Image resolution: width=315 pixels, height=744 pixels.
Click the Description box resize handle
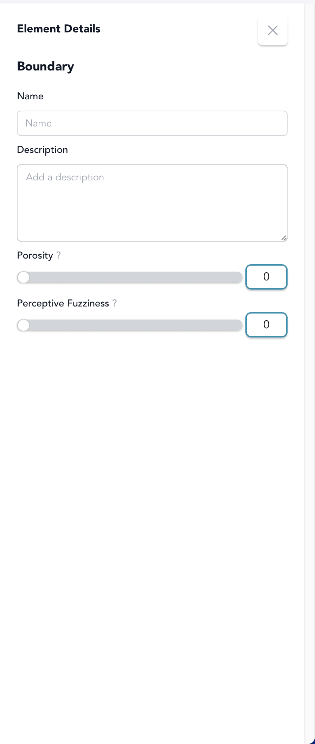(x=284, y=238)
